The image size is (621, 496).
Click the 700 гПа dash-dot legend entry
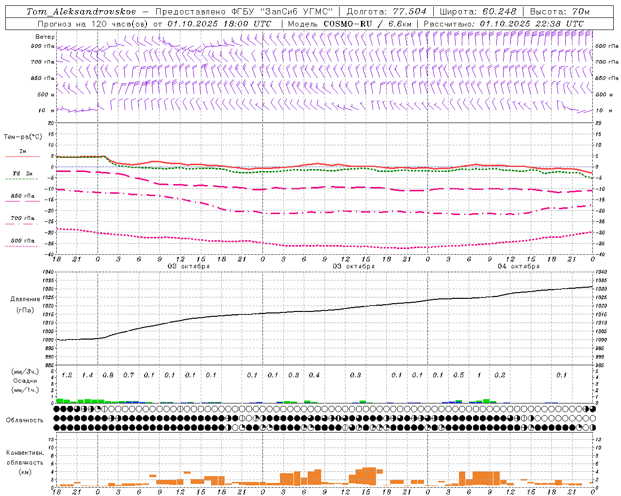click(x=22, y=218)
